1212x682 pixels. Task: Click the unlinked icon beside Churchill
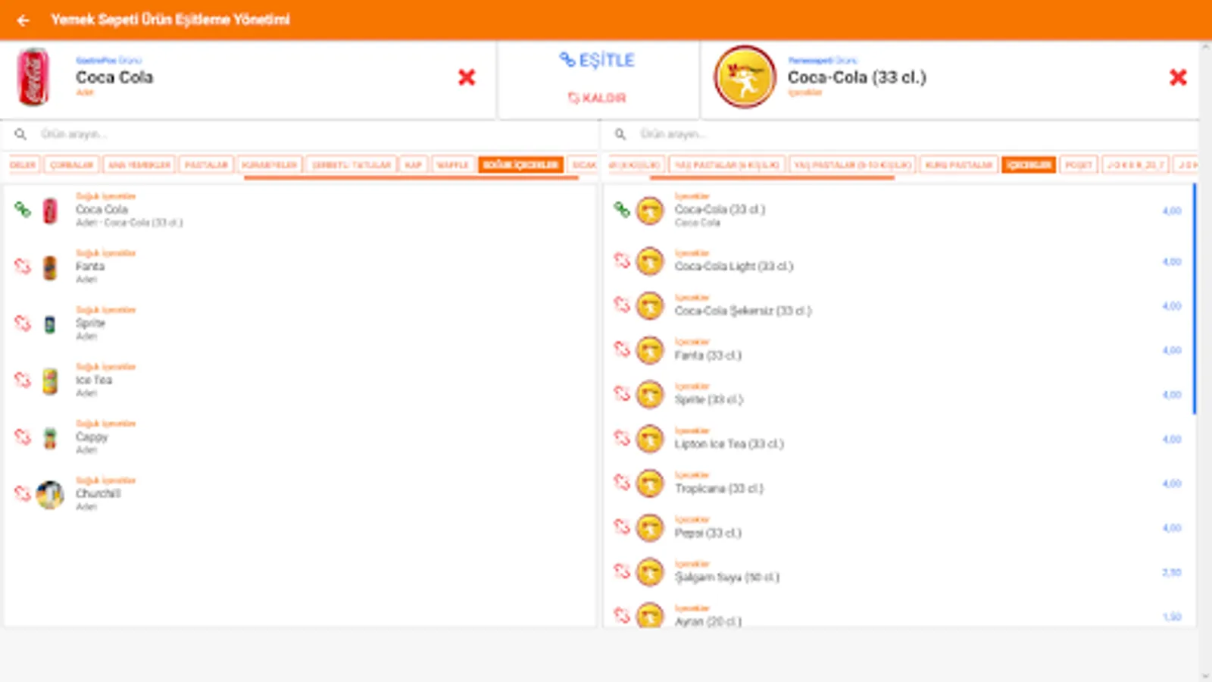click(x=23, y=494)
